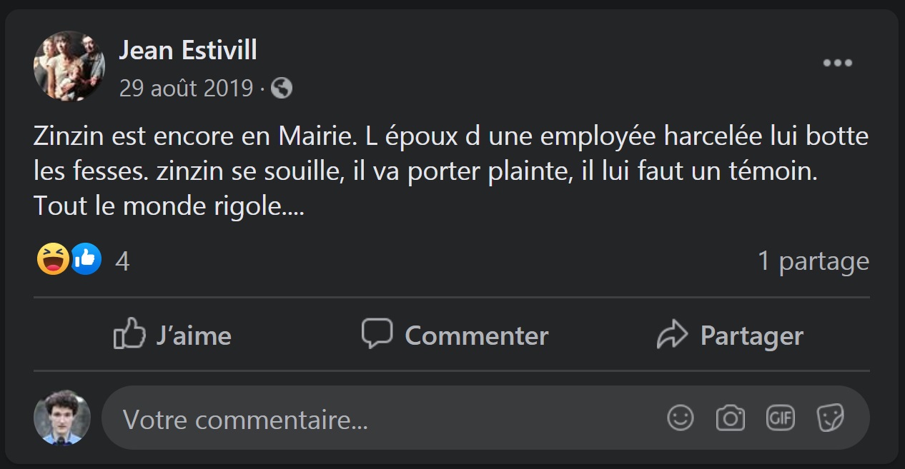This screenshot has width=905, height=469.
Task: Click Jean Estivill's profile picture
Action: point(69,66)
